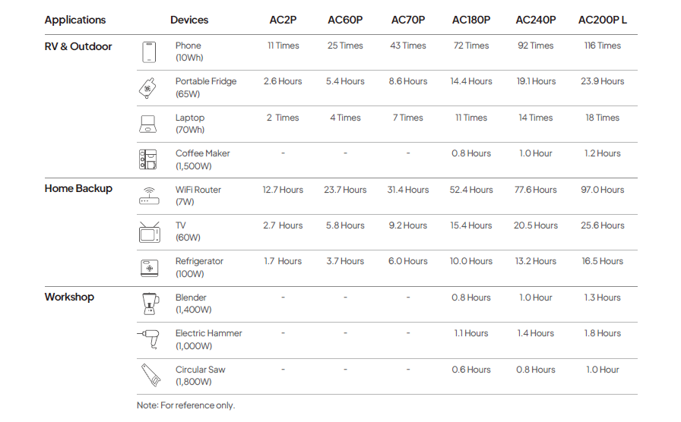Click the refrigerator icon

click(x=149, y=268)
